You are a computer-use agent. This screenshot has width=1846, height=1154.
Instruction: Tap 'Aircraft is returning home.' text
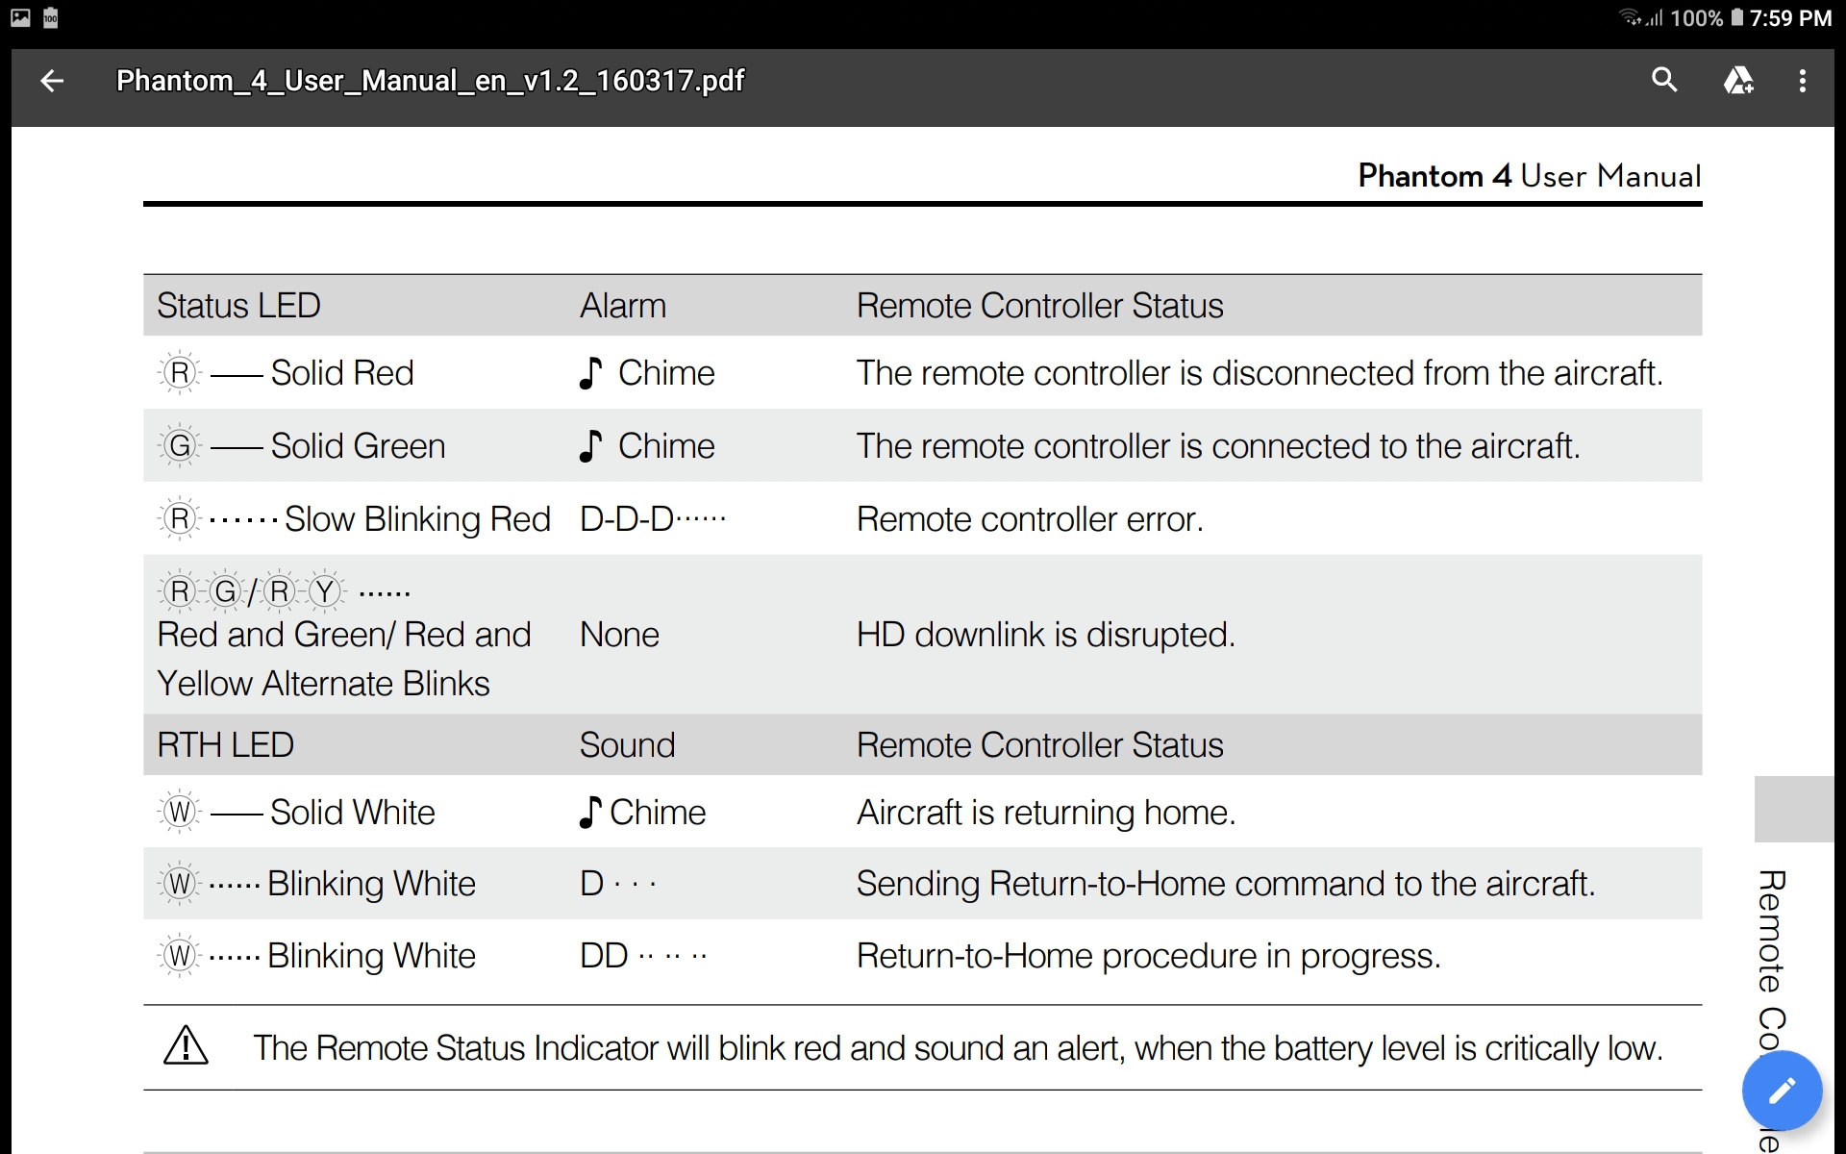click(1046, 813)
